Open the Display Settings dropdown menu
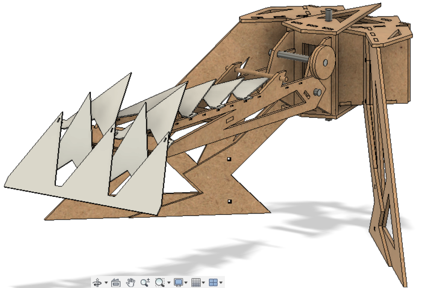 186,282
